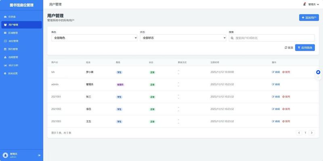Open 违规管理 in sidebar
The image size is (323, 161).
point(21,57)
